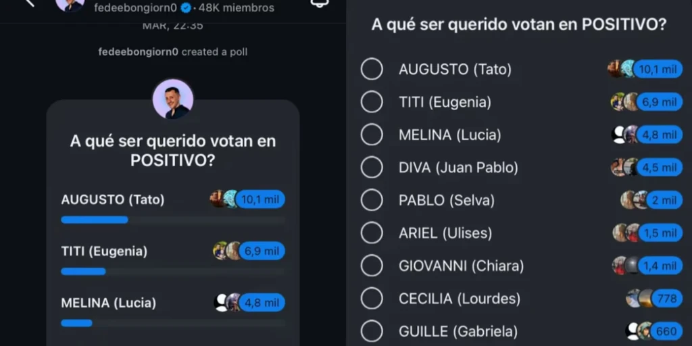Tap the "fedeebongiorn0 created a poll" notice

[173, 52]
